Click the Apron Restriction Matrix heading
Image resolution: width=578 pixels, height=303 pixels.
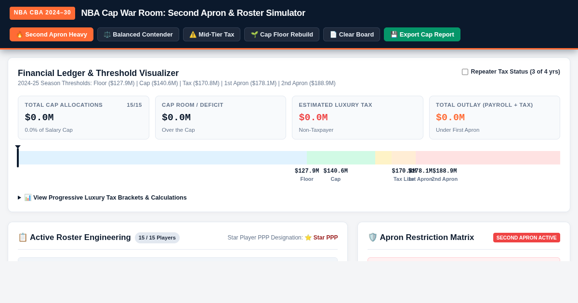tap(421, 238)
